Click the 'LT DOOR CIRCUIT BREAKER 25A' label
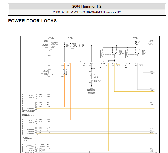The height and width of the screenshot is (153, 168). pos(74,46)
